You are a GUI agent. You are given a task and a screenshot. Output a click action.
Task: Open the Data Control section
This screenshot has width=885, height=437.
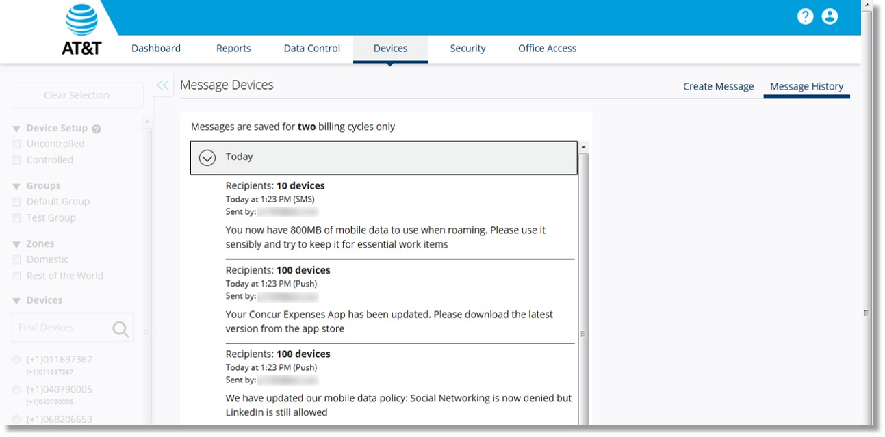pos(311,48)
